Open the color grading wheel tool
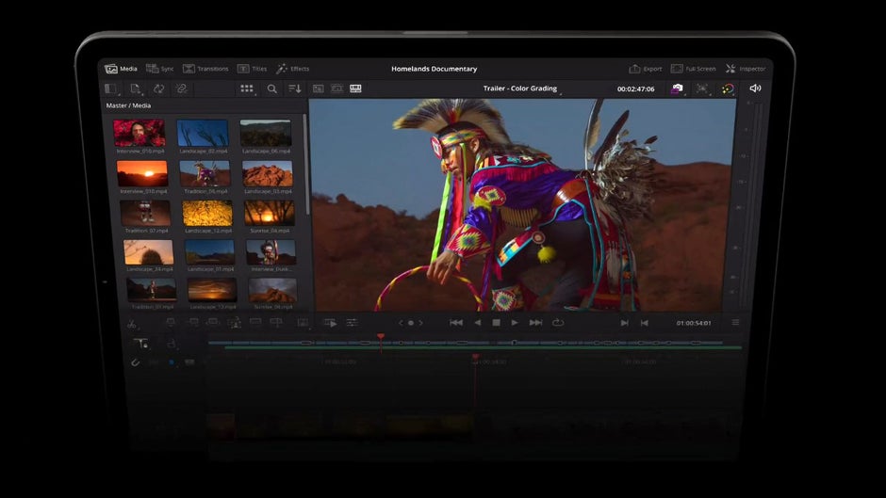The height and width of the screenshot is (498, 886). [728, 88]
